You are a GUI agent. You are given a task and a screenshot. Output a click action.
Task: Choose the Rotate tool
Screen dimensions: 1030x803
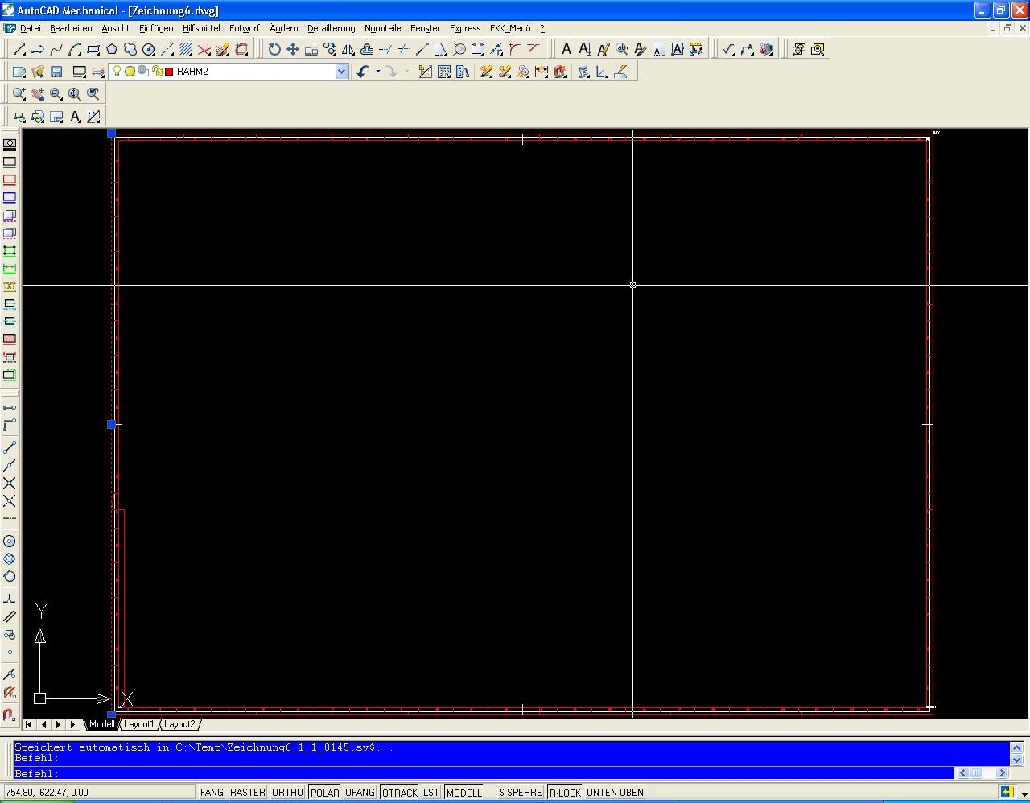pos(274,49)
